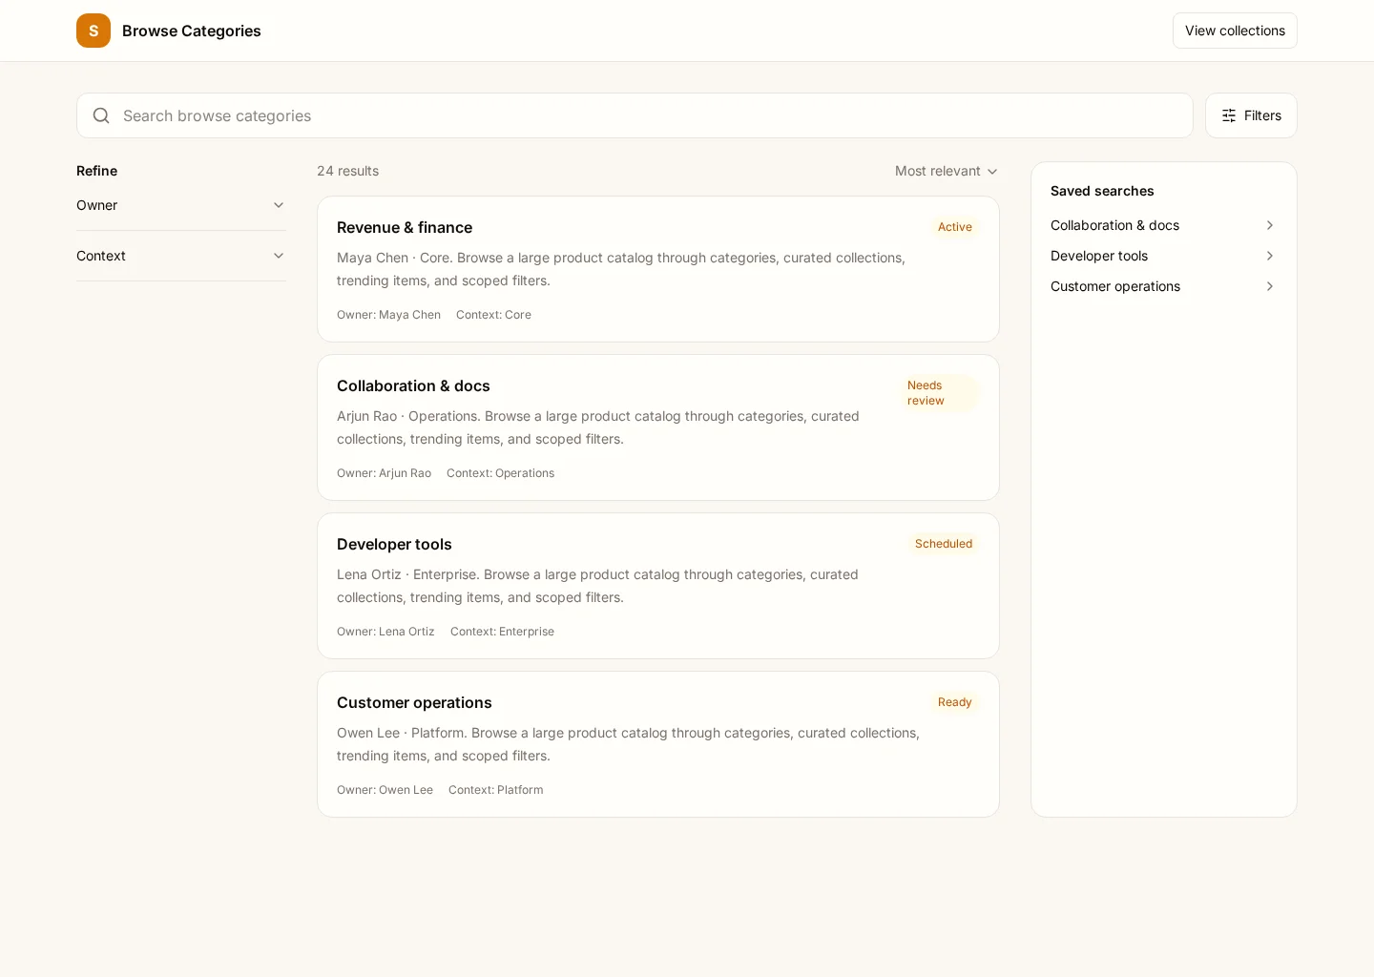Image resolution: width=1374 pixels, height=977 pixels.
Task: Select Customer operations saved search
Action: click(x=1164, y=286)
